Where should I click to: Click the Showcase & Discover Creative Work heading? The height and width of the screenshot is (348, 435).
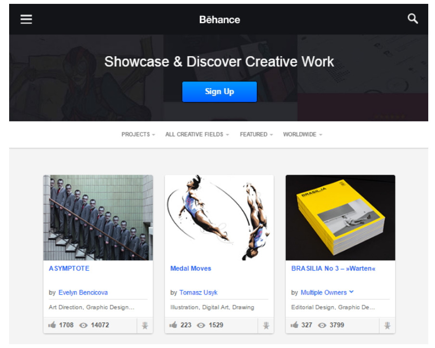tap(219, 62)
